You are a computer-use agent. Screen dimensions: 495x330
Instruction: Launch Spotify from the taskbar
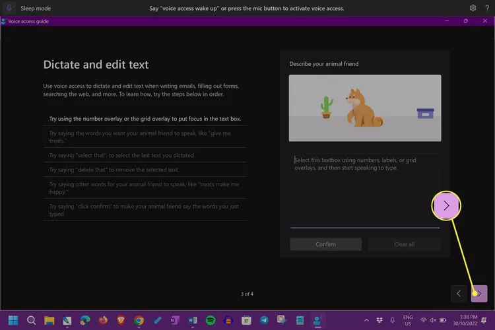(x=211, y=320)
